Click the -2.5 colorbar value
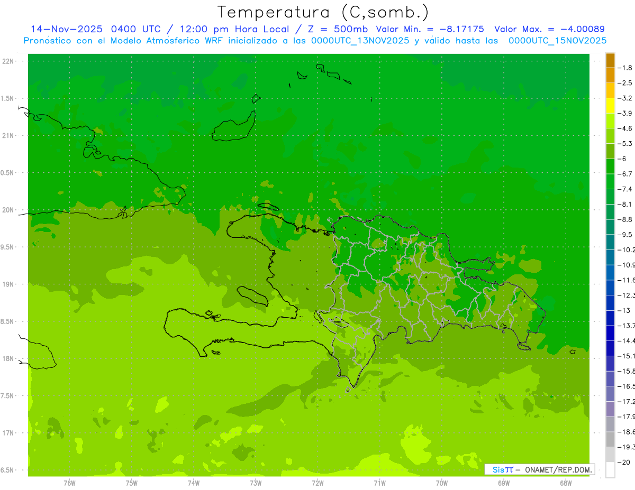 point(625,83)
